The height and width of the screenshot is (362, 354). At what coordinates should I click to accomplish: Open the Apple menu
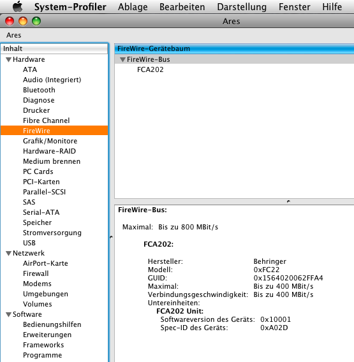coord(18,6)
